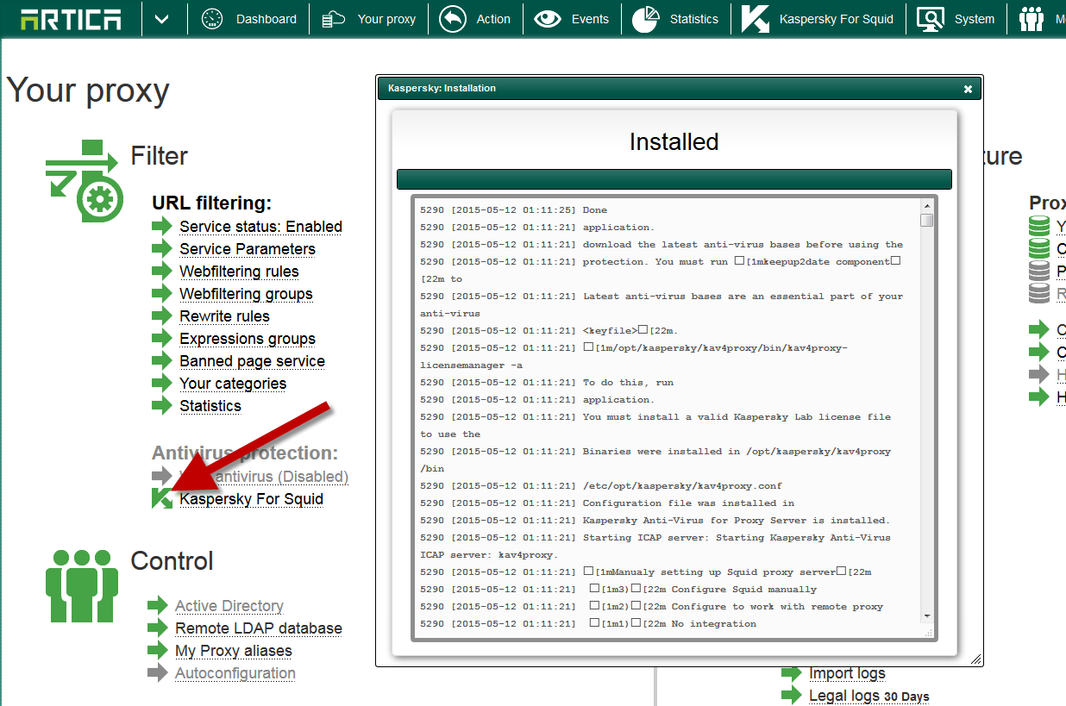
Task: Click the installation progress bar
Action: (674, 179)
